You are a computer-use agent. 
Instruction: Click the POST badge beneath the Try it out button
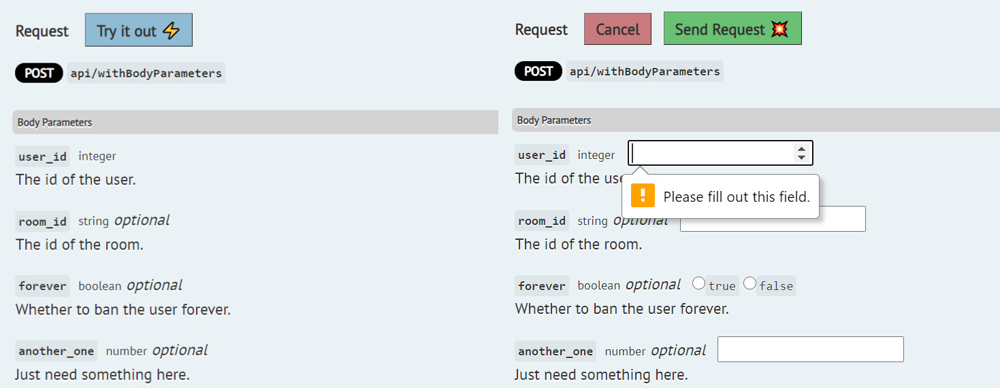(39, 73)
